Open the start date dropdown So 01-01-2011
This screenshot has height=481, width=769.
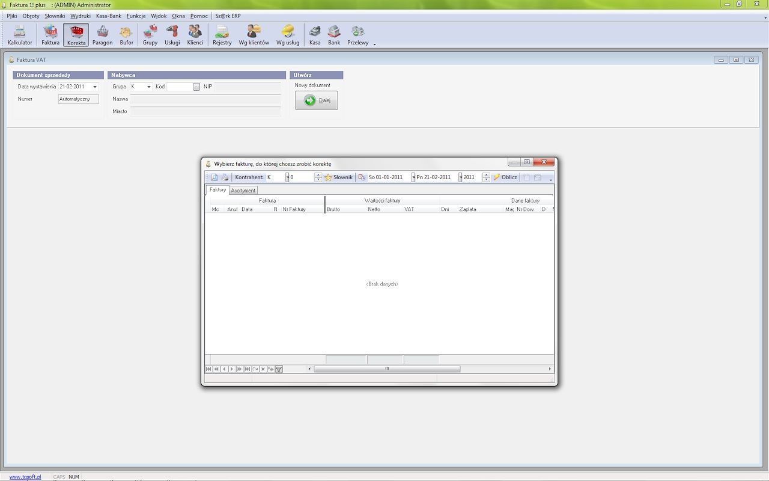pos(413,177)
